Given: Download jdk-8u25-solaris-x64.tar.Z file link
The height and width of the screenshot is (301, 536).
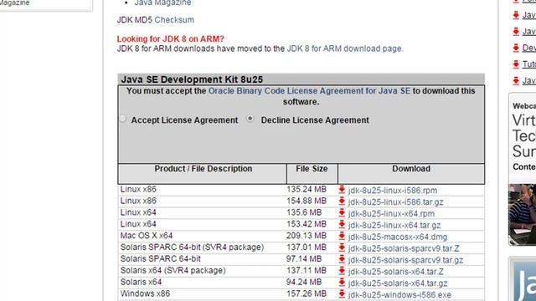Looking at the screenshot, I should point(396,272).
